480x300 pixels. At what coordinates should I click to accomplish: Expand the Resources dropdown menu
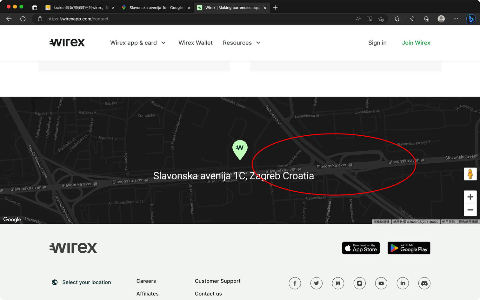pos(242,43)
